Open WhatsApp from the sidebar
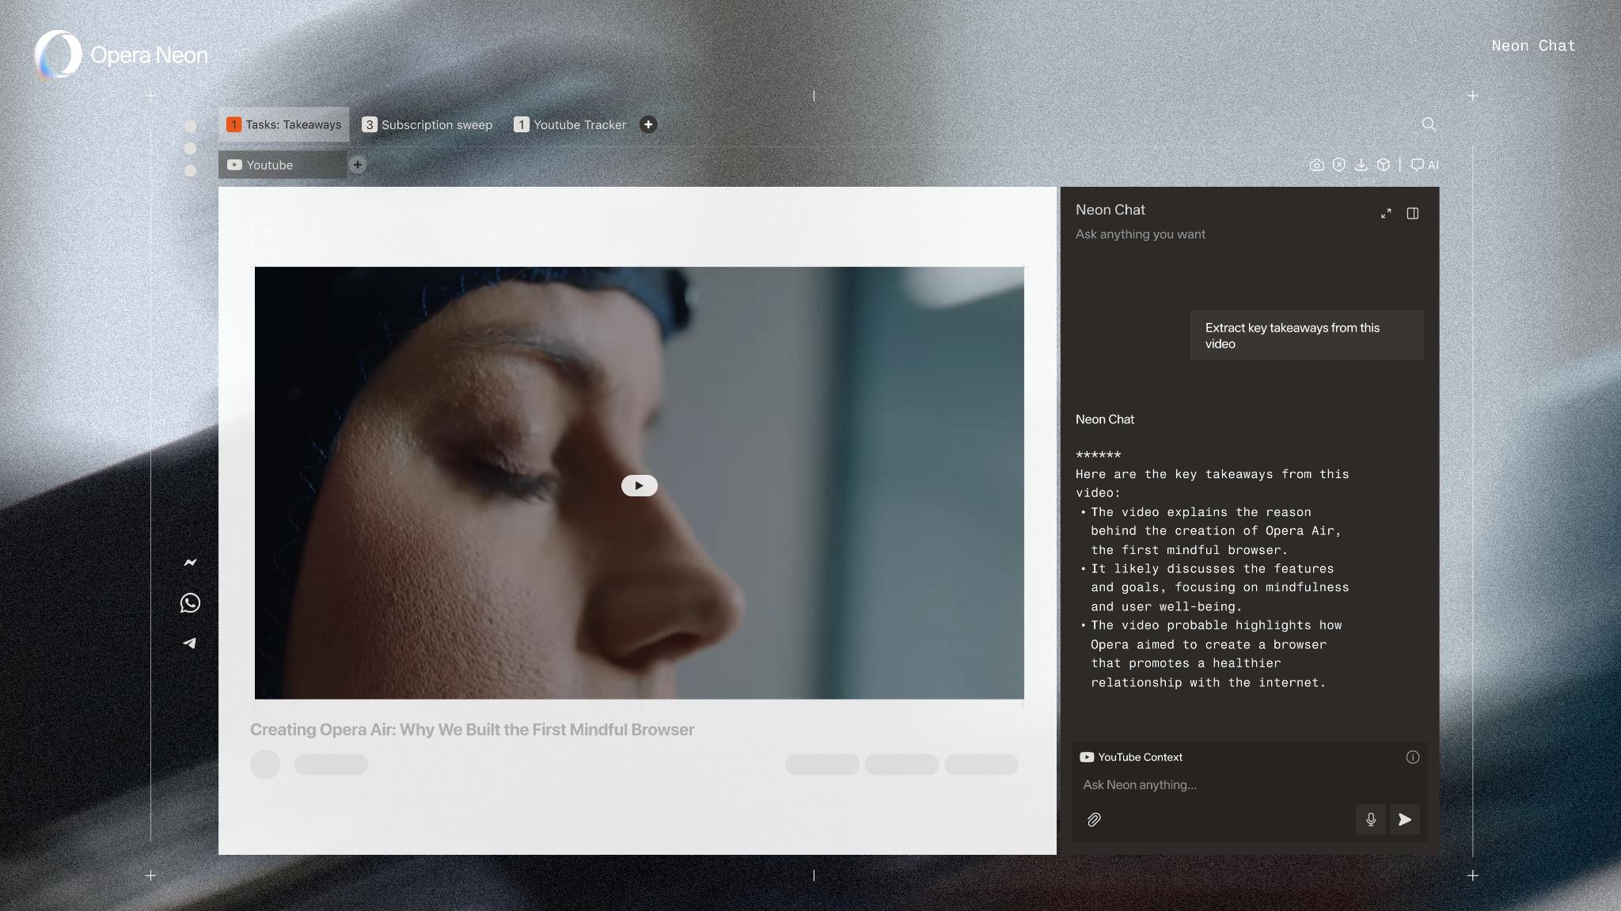Image resolution: width=1621 pixels, height=911 pixels. [190, 603]
